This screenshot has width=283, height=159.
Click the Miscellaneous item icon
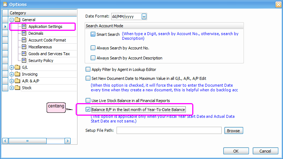(x=24, y=47)
